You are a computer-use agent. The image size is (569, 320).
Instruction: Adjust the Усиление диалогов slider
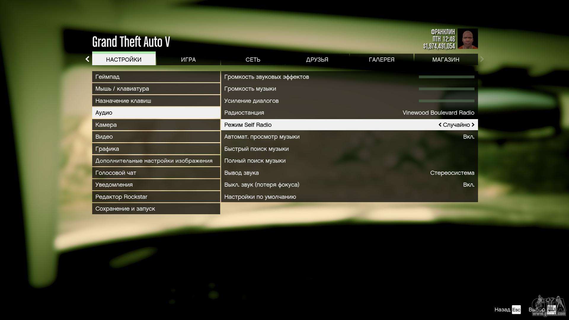pos(447,101)
